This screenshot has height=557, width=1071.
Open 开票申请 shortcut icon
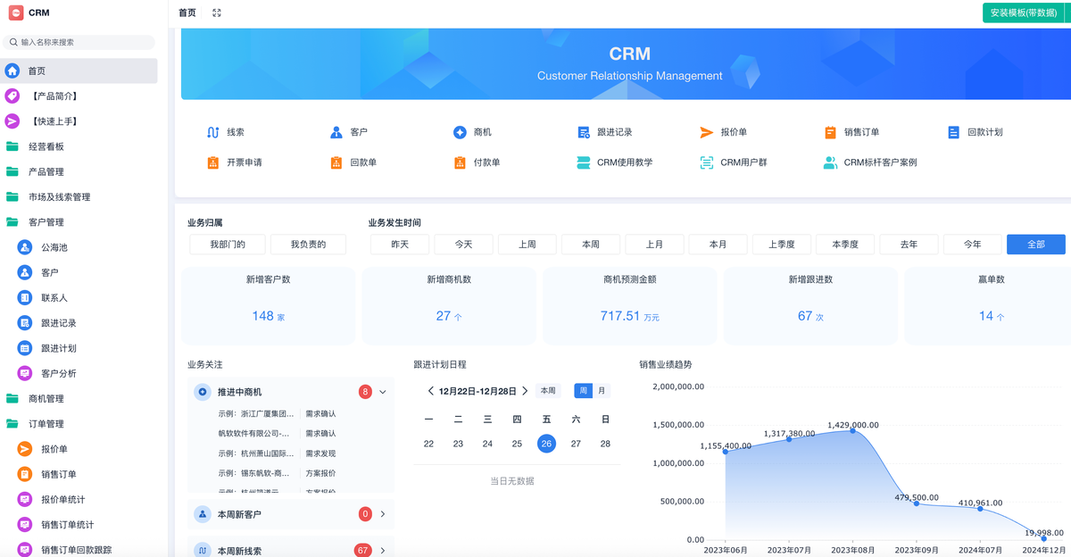(212, 162)
